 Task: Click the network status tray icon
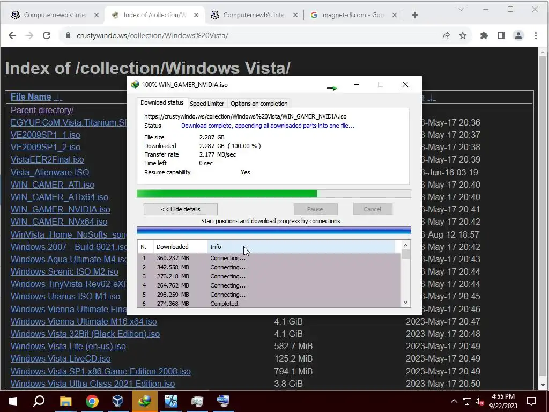[467, 401]
